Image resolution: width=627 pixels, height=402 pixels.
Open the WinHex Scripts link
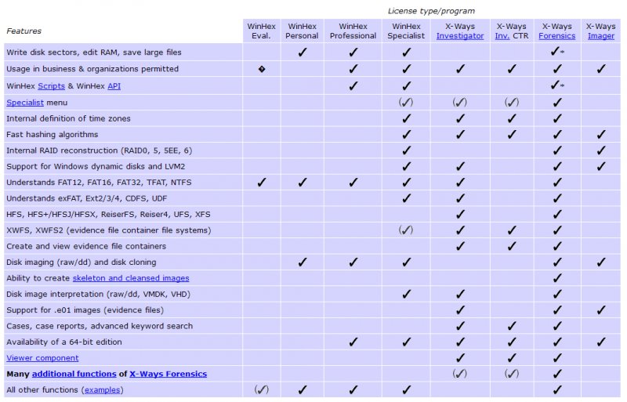pos(51,86)
